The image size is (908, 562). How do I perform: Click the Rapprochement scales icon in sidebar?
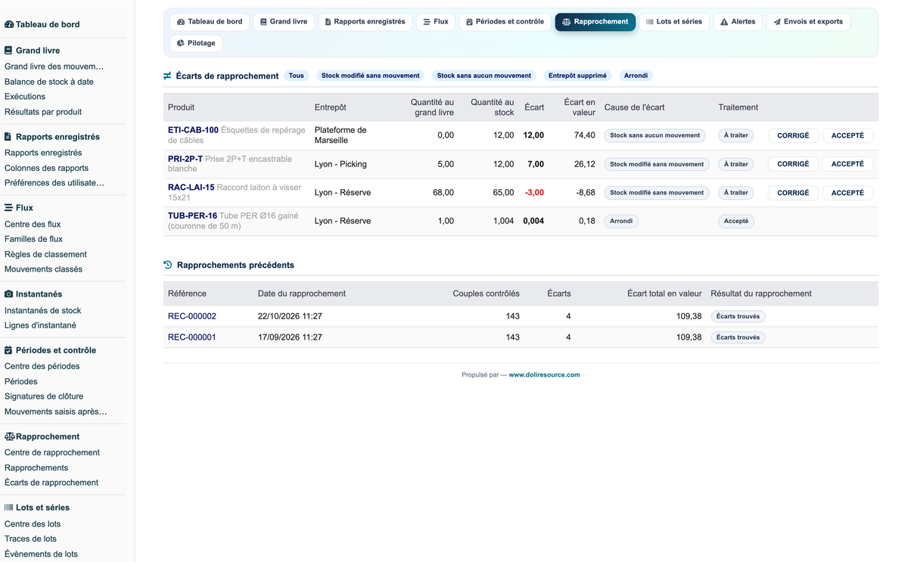coord(9,436)
